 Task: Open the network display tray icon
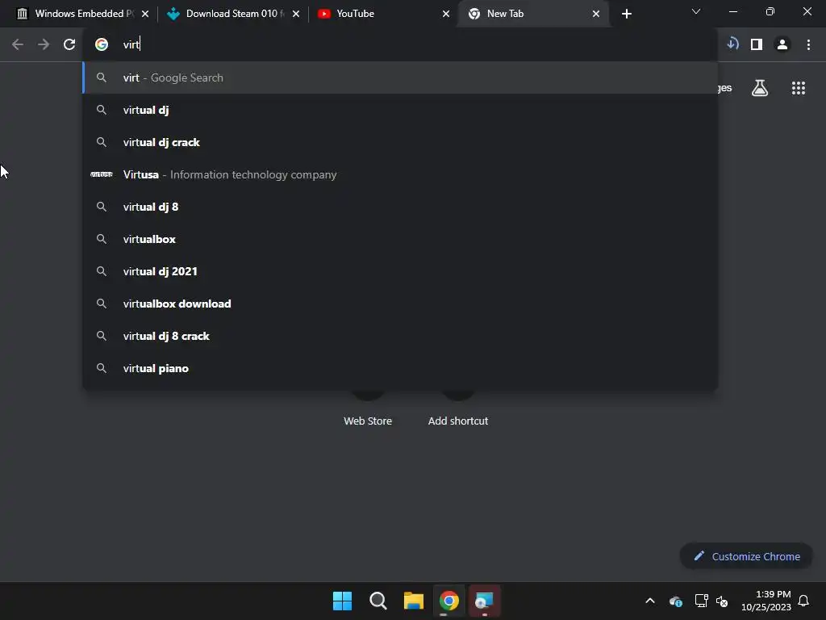click(x=701, y=601)
